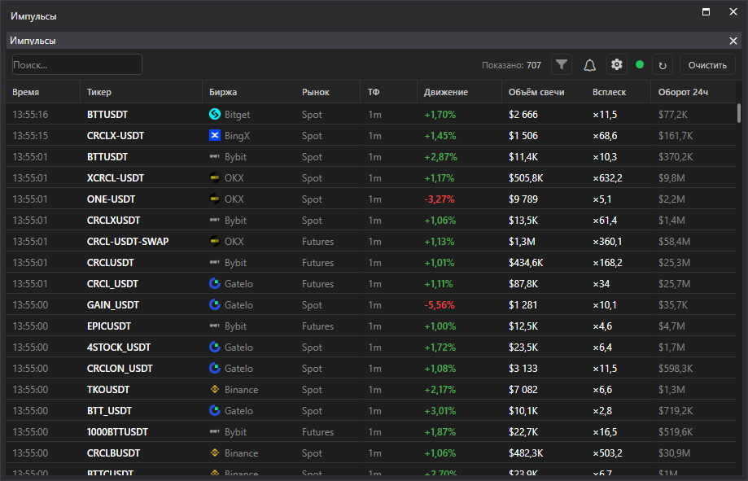Click the BingX icon in CRCLX-USDT row

tap(215, 136)
